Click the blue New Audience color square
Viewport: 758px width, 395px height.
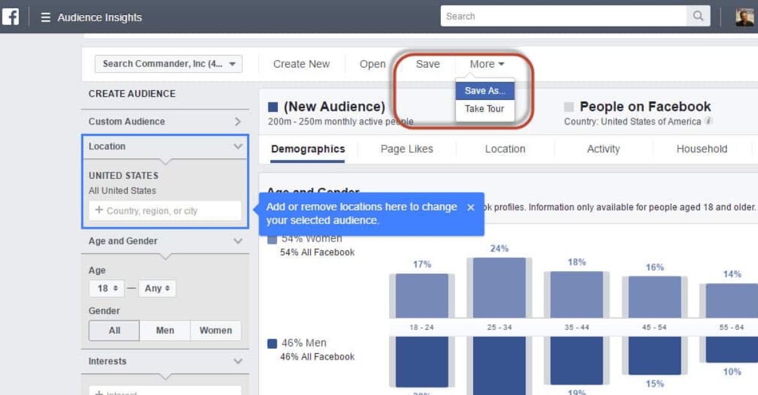273,107
